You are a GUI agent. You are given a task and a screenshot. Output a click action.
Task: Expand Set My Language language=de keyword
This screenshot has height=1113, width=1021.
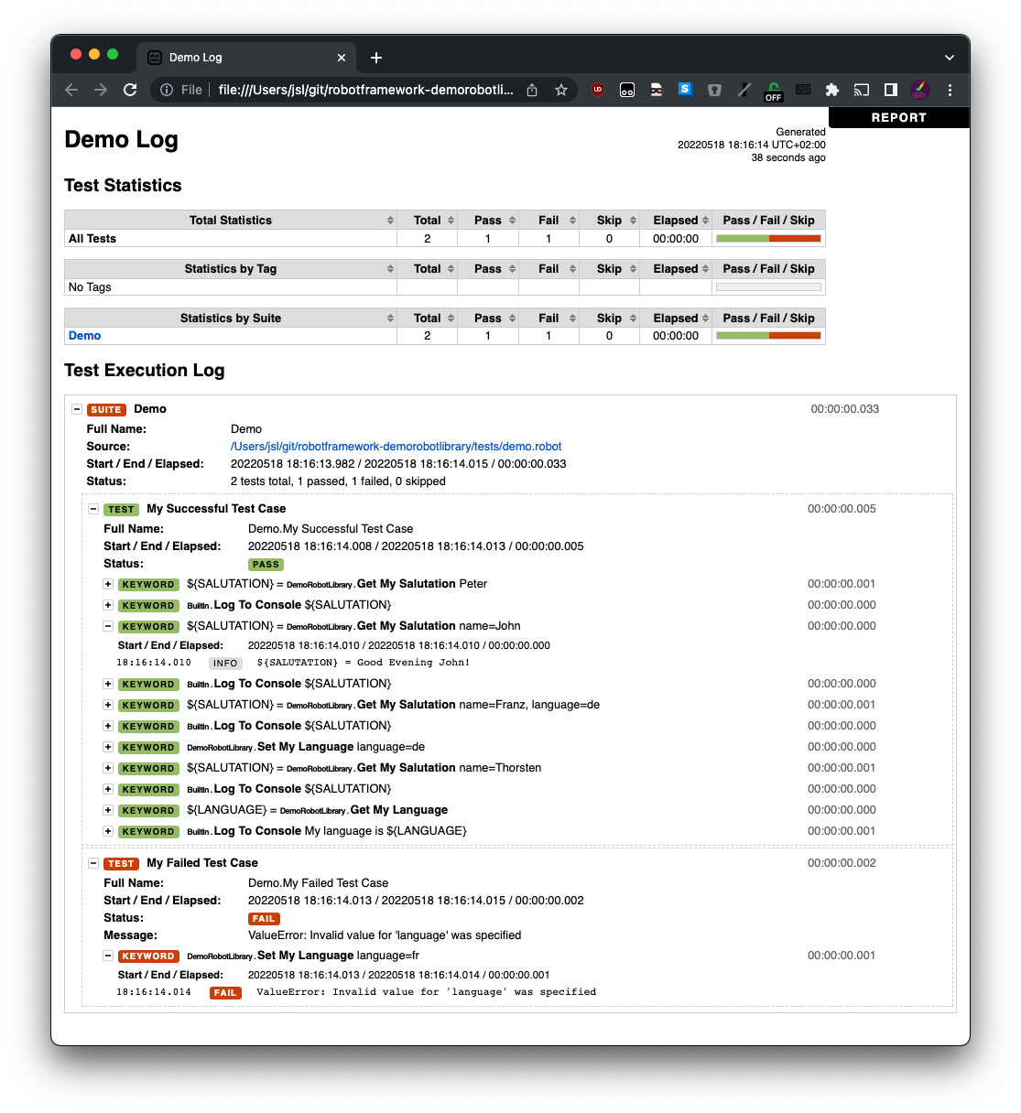click(x=108, y=747)
